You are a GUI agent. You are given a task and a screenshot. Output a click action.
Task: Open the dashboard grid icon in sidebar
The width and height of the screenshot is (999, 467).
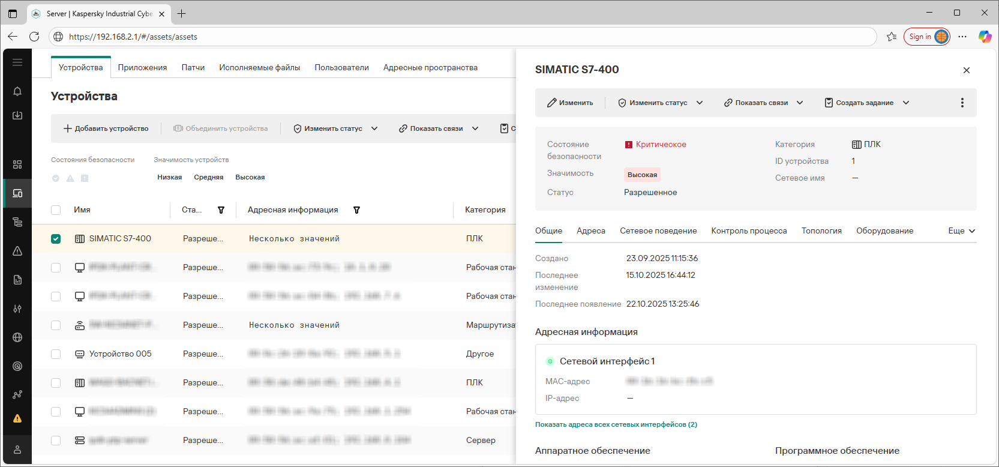17,164
